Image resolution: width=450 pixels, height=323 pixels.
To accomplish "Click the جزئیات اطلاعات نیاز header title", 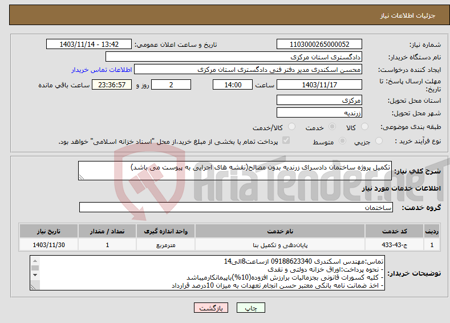I will coord(408,15).
